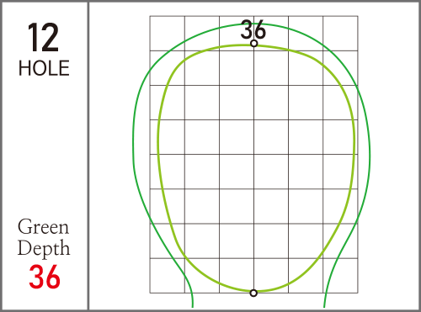Select the hole number 12
This screenshot has height=312, width=421.
click(43, 38)
